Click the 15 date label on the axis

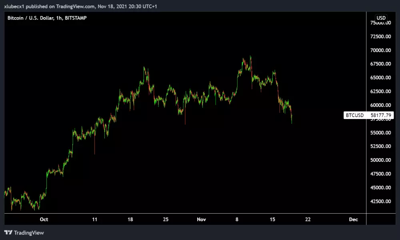pos(272,219)
